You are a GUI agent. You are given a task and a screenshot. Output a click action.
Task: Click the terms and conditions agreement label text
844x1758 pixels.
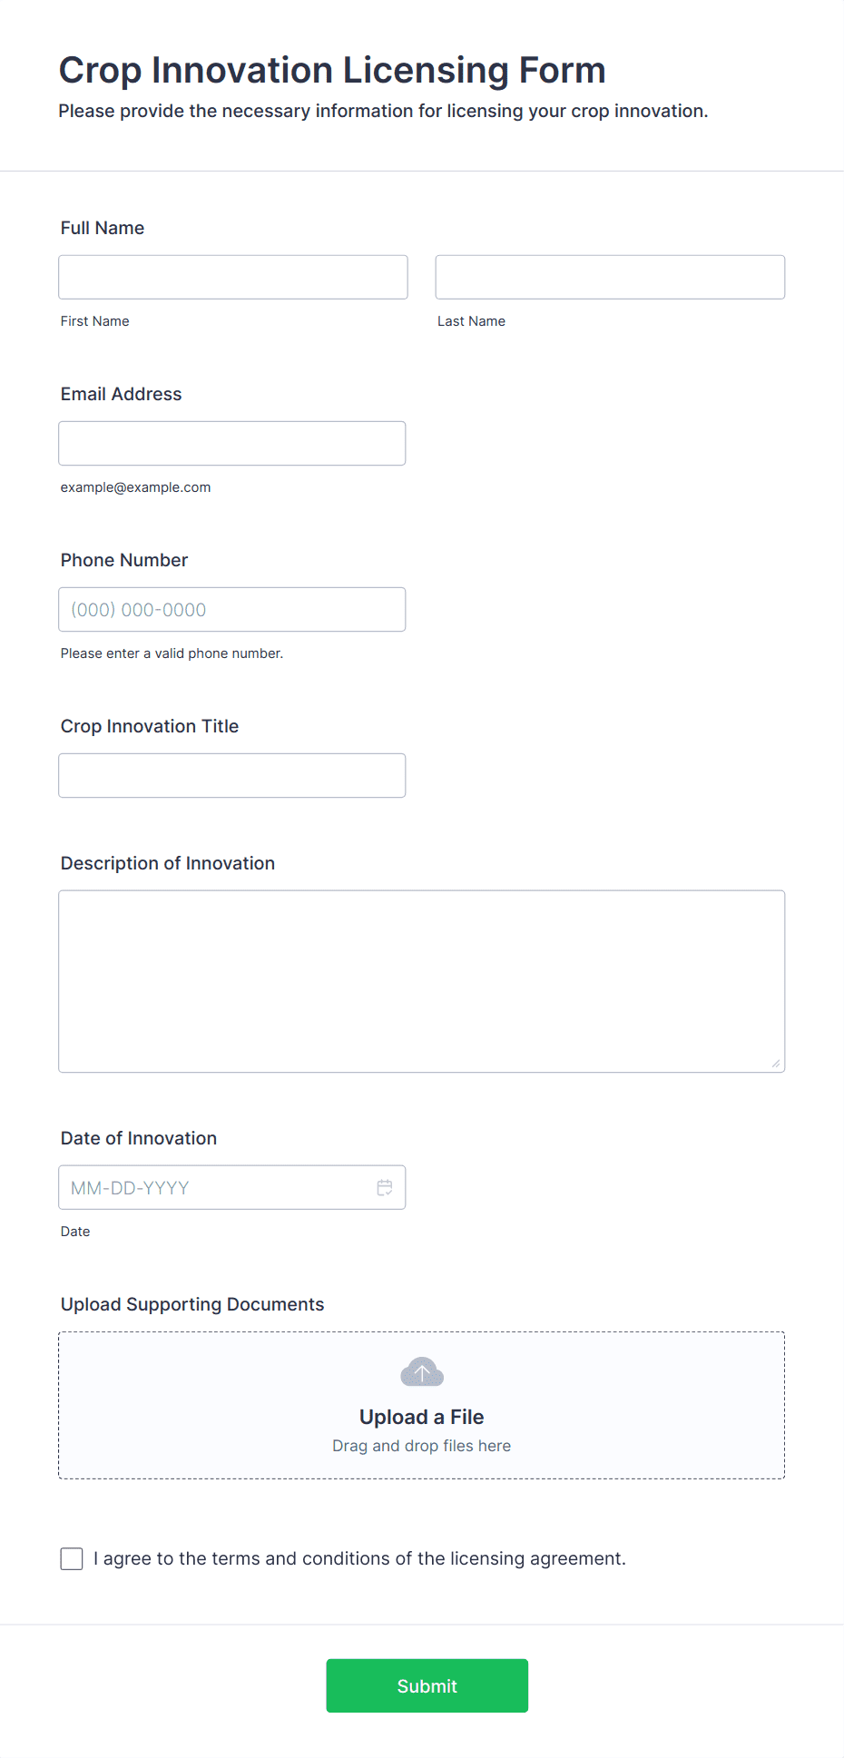[359, 1558]
